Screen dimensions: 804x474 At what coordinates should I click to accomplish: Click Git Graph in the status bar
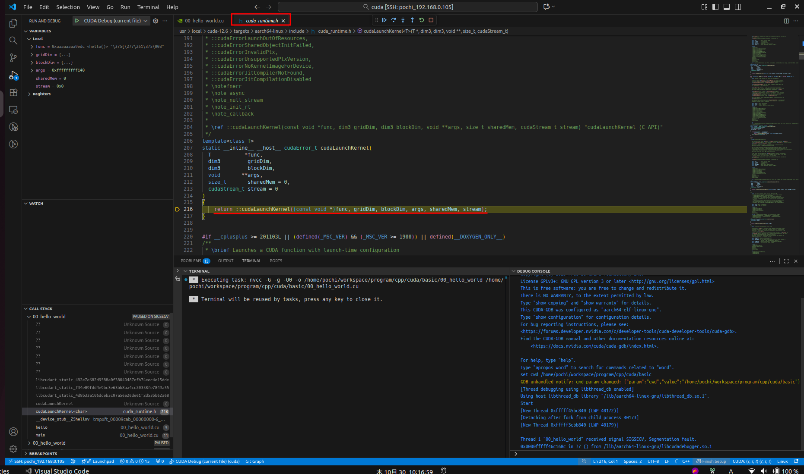coord(254,461)
